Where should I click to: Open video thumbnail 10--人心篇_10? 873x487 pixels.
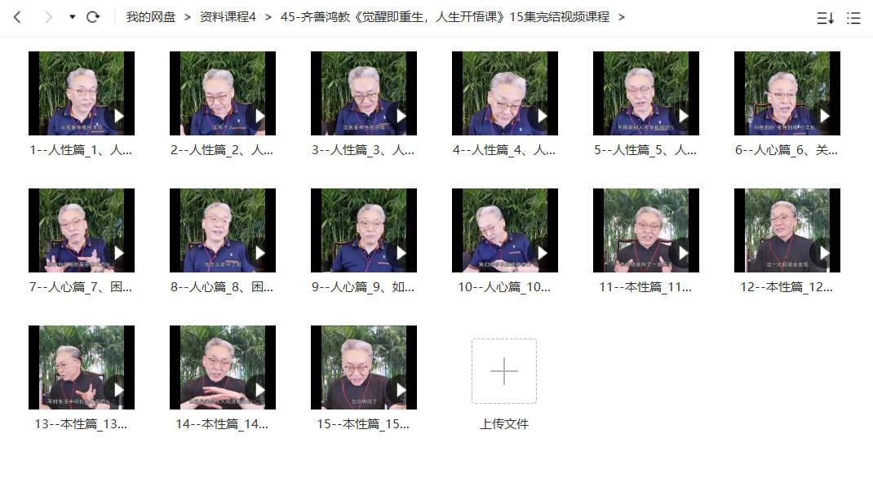505,230
